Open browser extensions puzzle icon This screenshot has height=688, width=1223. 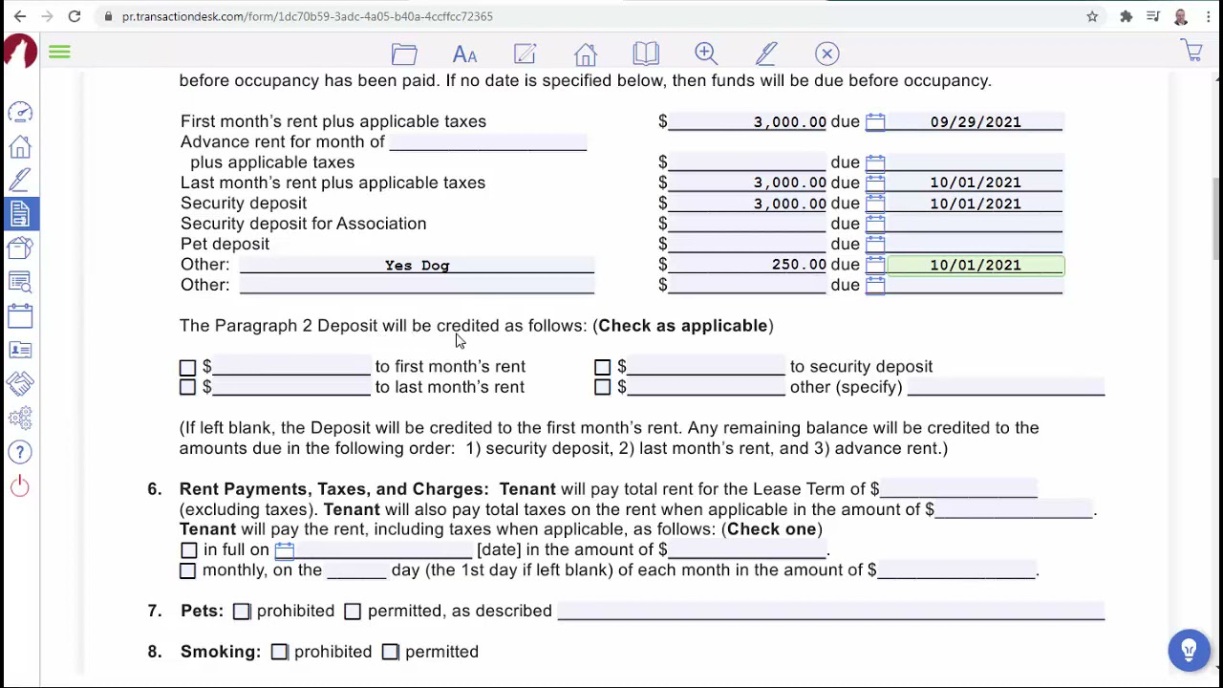(x=1126, y=16)
